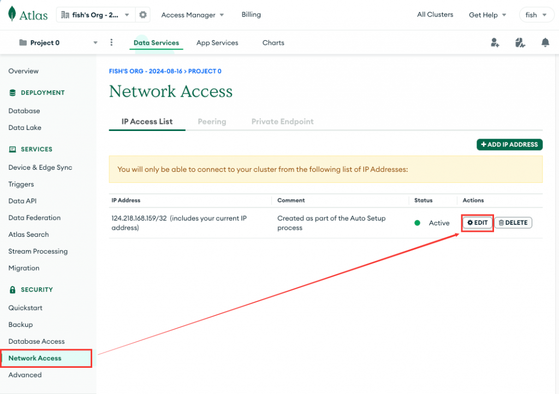
Task: Open Data Lake in the sidebar
Action: (x=25, y=128)
